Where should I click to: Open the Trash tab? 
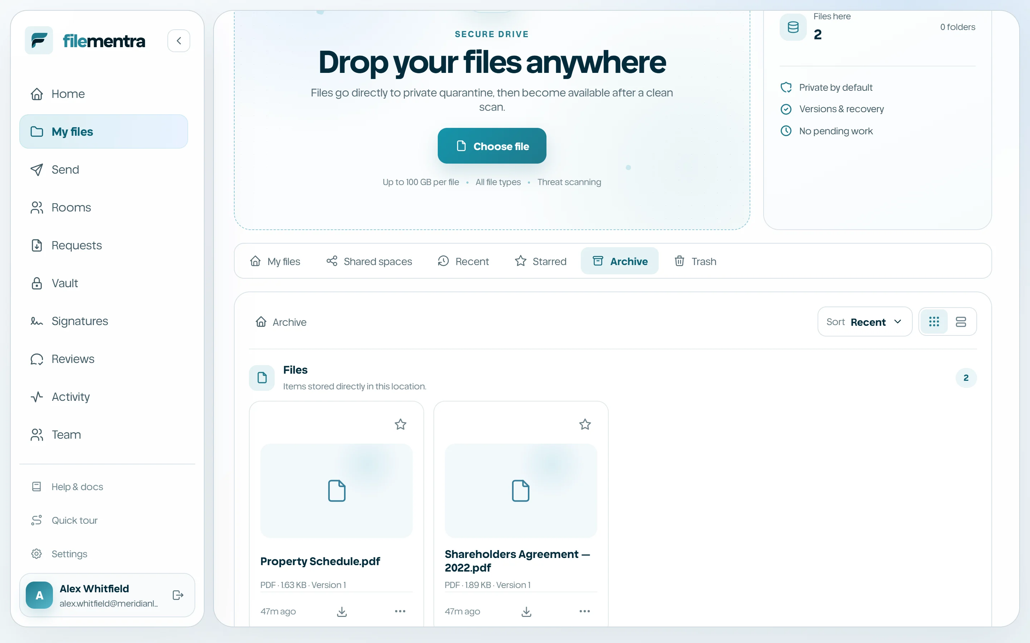click(x=696, y=261)
